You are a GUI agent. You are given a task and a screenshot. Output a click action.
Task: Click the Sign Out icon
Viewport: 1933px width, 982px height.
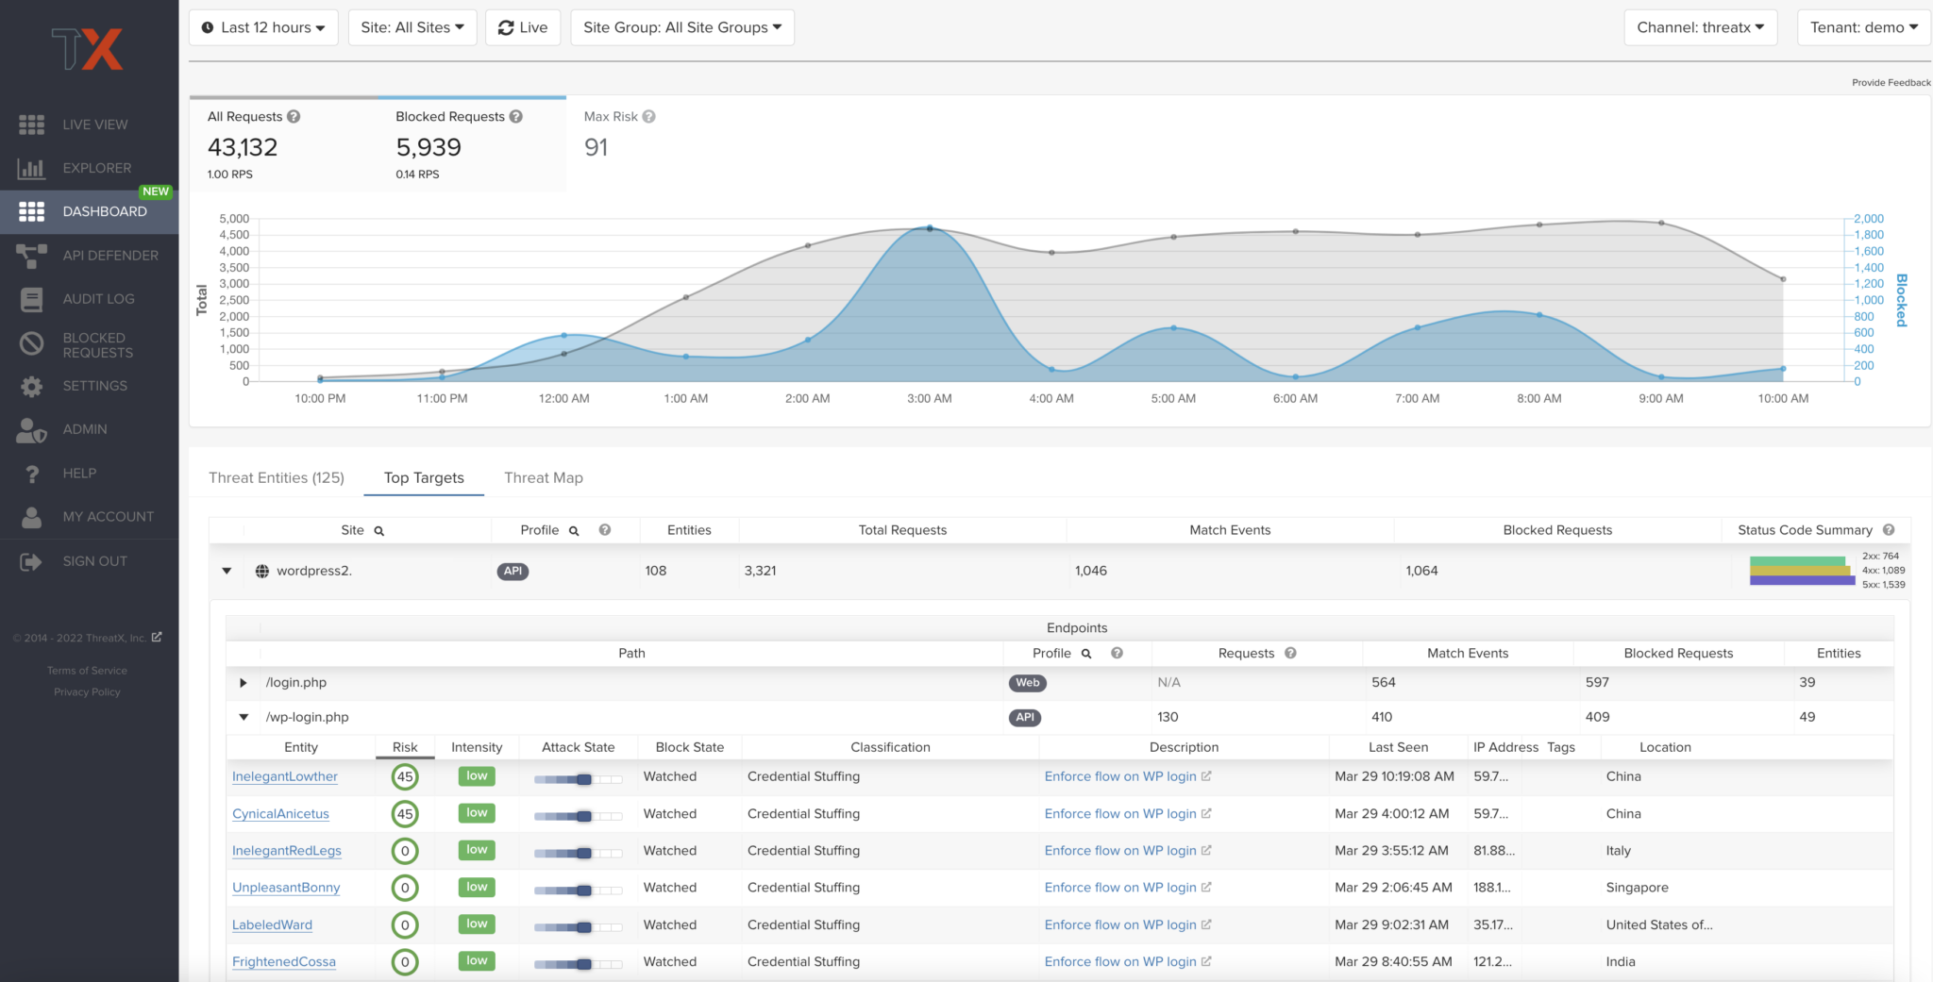[31, 561]
